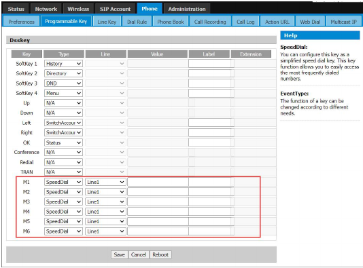Cancel the Dsskey changes

pos(139,254)
